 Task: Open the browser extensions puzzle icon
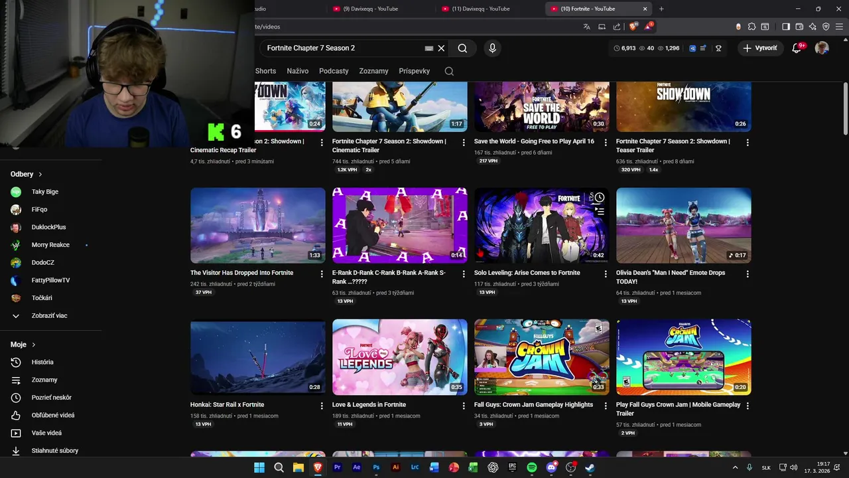(x=751, y=27)
